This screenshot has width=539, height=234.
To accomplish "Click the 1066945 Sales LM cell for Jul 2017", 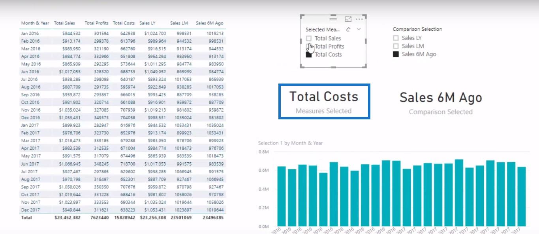I will tap(182, 171).
